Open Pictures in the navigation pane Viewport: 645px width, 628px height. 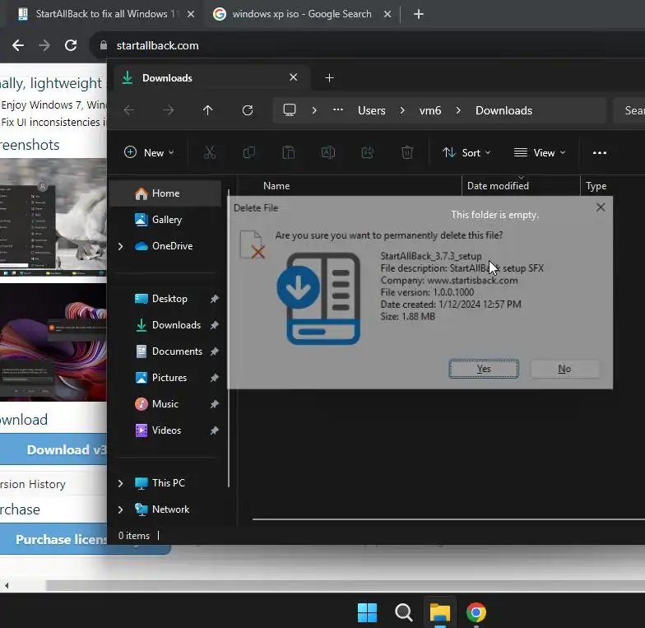point(169,377)
